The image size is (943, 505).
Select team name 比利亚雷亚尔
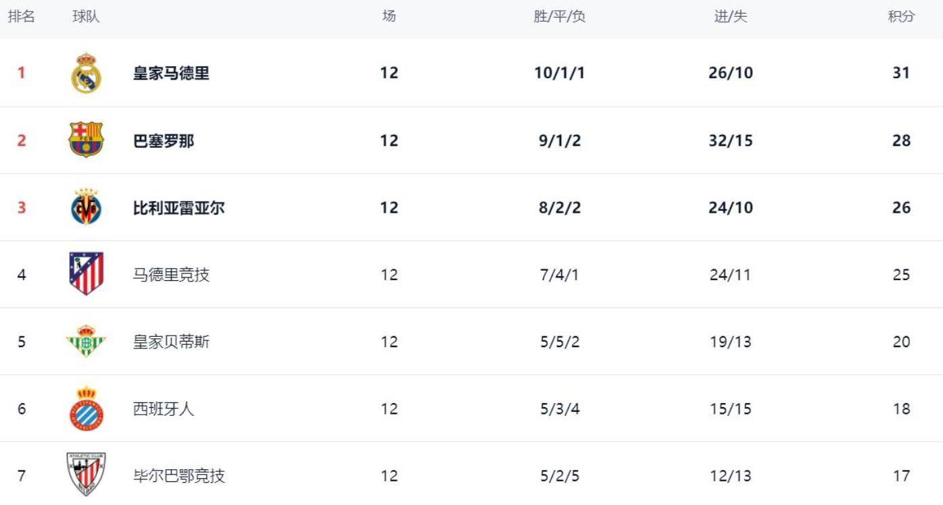(178, 208)
